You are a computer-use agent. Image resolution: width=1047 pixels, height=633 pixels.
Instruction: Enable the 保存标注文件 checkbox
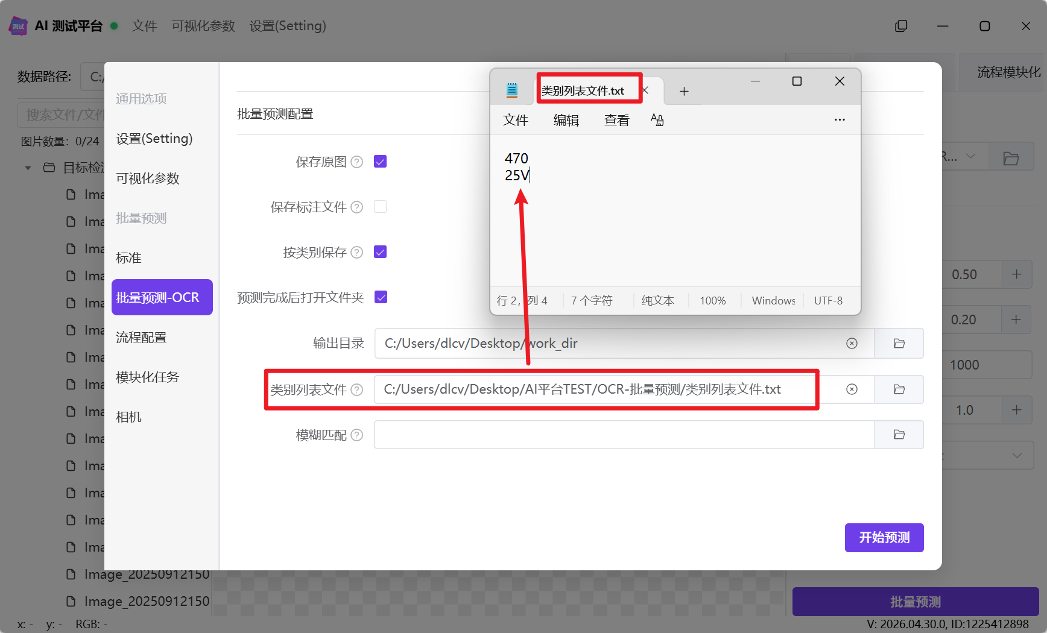pos(380,207)
